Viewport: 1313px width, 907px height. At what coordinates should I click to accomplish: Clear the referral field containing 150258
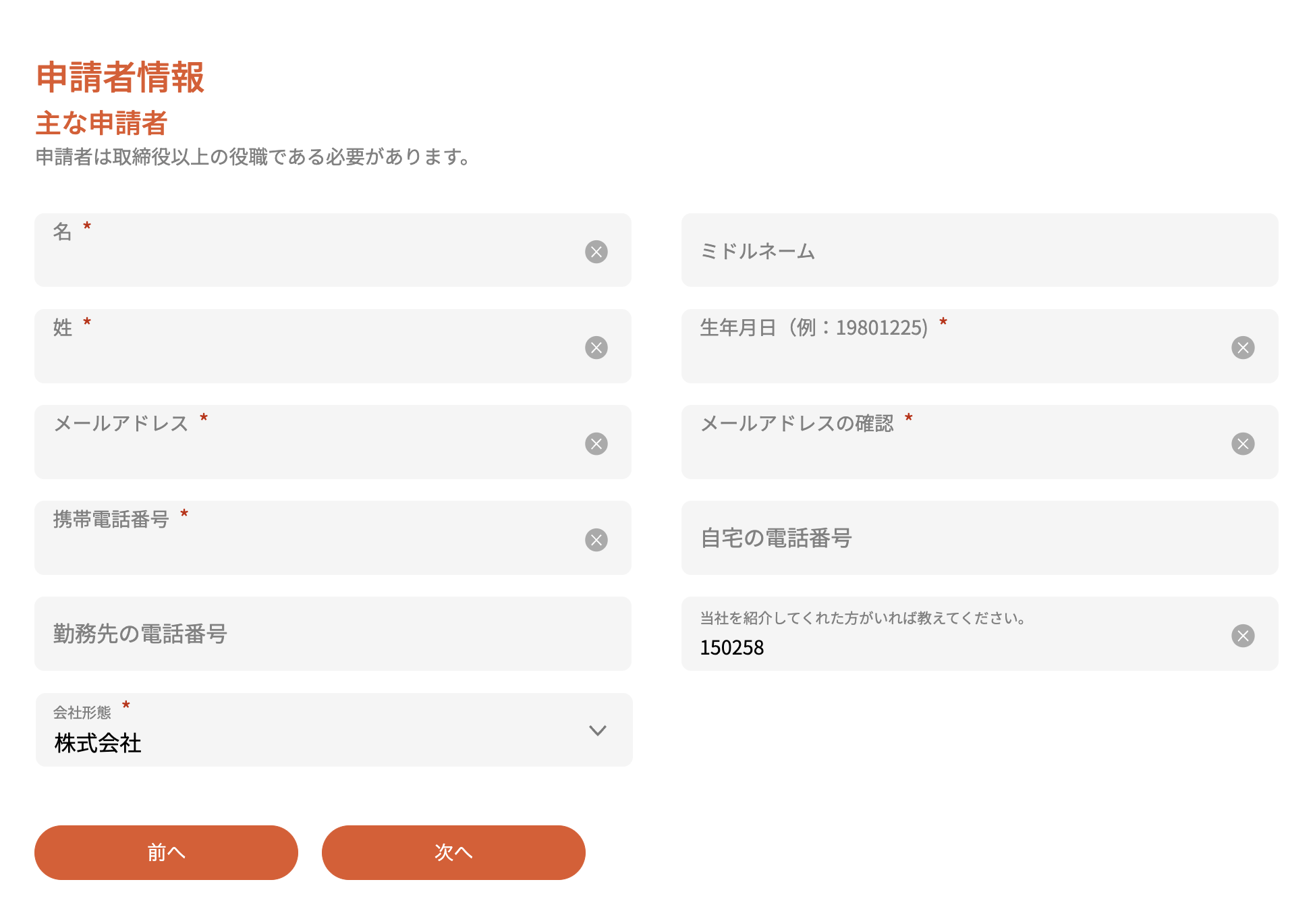[1243, 636]
